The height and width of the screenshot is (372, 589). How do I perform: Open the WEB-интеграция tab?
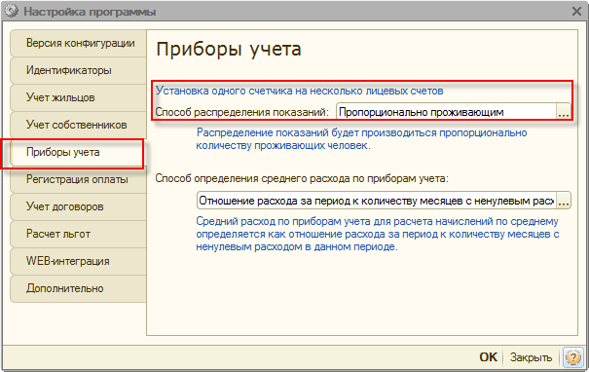click(x=78, y=261)
